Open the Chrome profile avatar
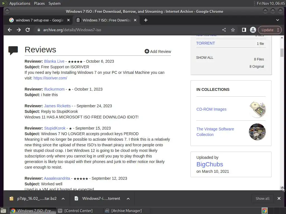286x214 pixels. (x=253, y=30)
